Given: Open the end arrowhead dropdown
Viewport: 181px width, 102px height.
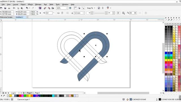Looking at the screenshot, I should [113, 13].
